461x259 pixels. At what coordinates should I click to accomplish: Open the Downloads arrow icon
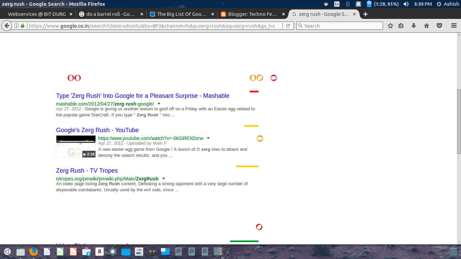coord(414,26)
